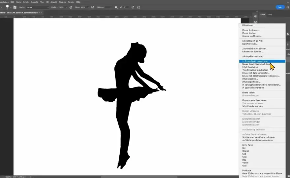
Task: Open the 3D menu
Action: click(47, 2)
